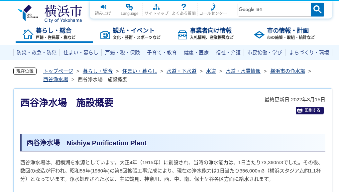Viewport: 339px width, 192px height.
Task: Follow the 横浜市の浄水場 breadcrumb link
Action: (x=287, y=71)
